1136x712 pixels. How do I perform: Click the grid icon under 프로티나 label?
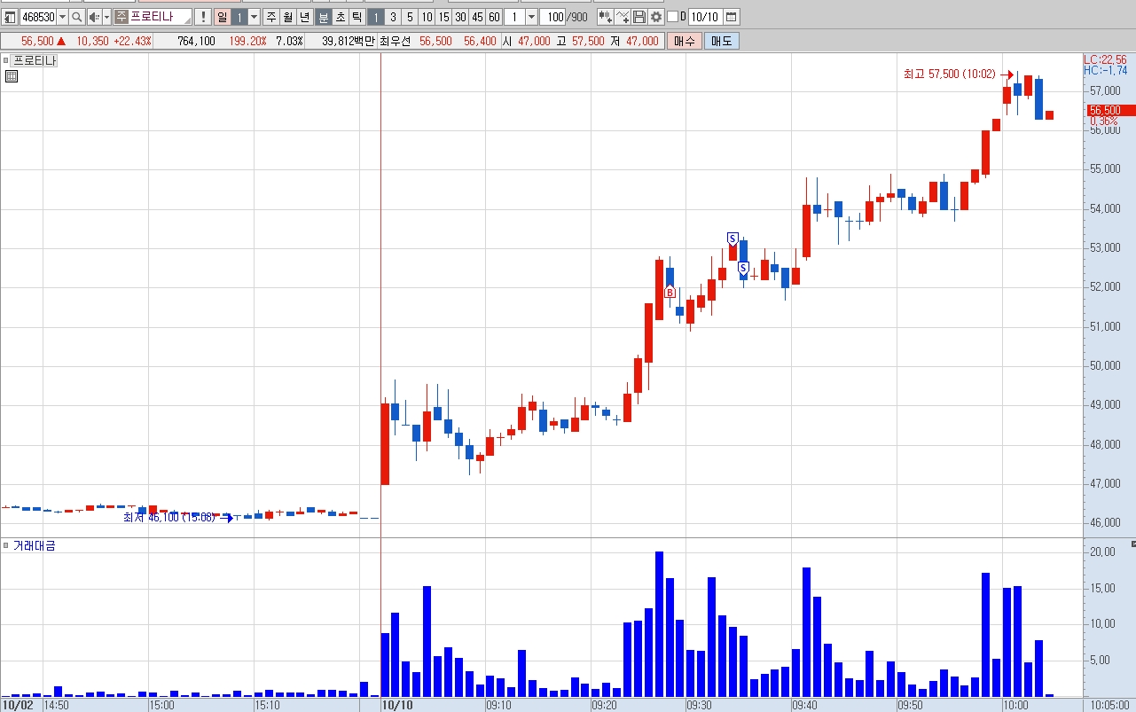pyautogui.click(x=12, y=76)
